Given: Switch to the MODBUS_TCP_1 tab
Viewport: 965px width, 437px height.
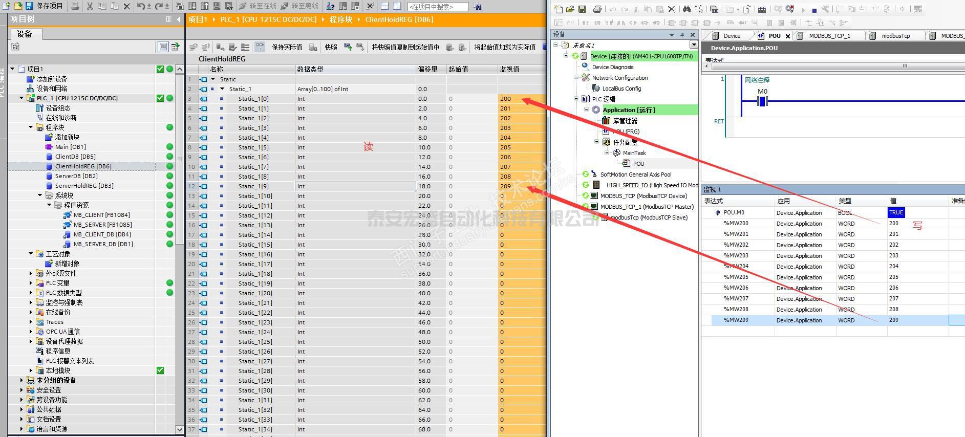Looking at the screenshot, I should click(829, 36).
